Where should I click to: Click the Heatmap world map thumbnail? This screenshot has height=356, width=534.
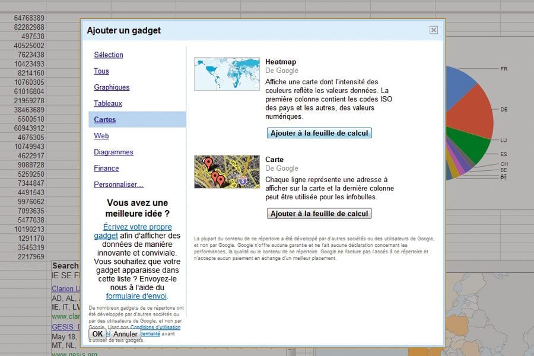click(x=227, y=74)
